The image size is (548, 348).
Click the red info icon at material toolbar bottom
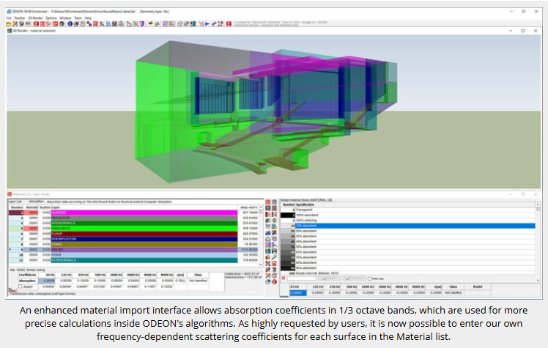[274, 281]
